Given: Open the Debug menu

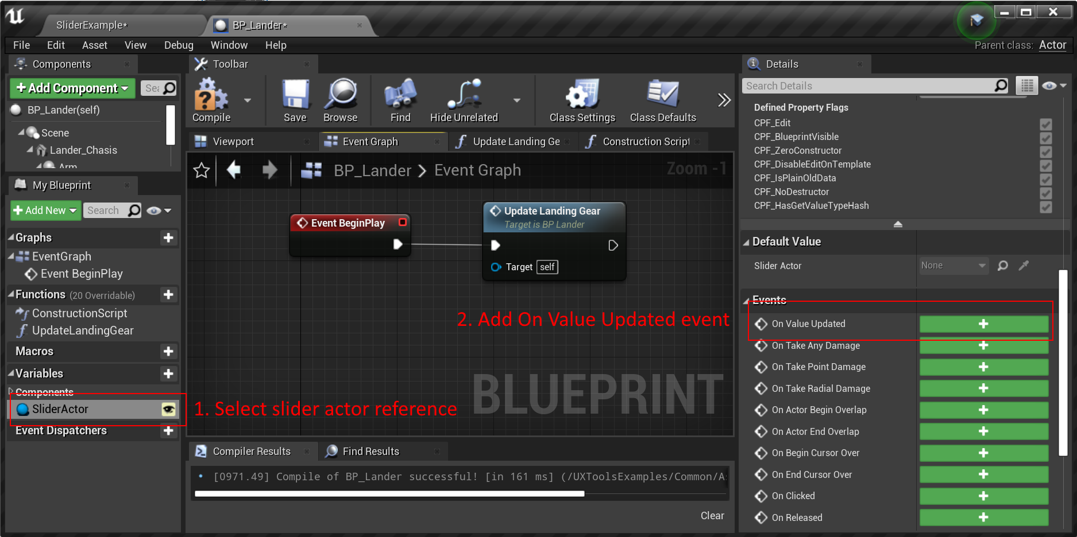Looking at the screenshot, I should click(x=179, y=45).
